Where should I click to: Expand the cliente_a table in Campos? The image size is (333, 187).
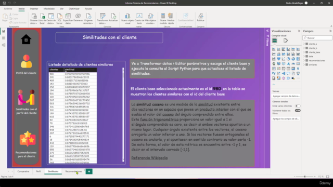point(304,44)
